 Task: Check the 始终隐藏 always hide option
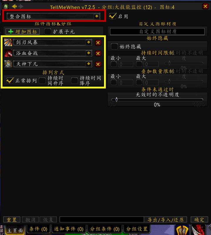114,46
